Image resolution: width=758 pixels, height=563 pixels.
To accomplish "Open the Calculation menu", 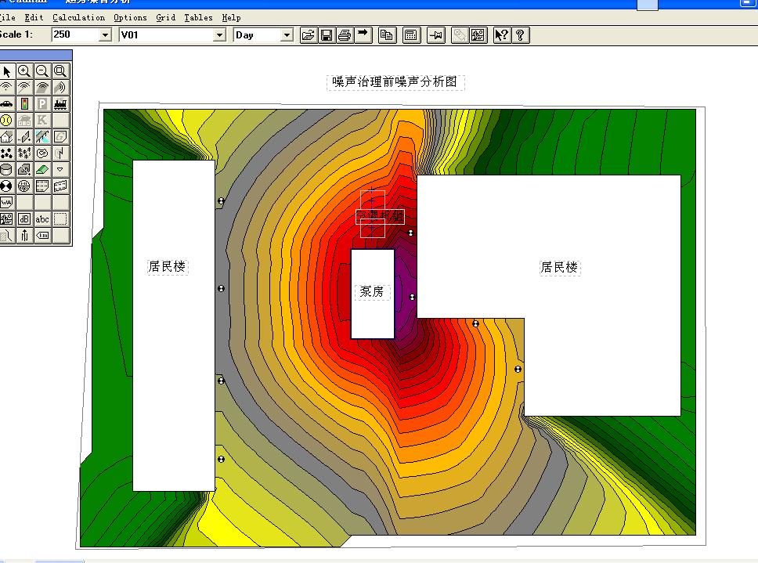I will click(79, 17).
